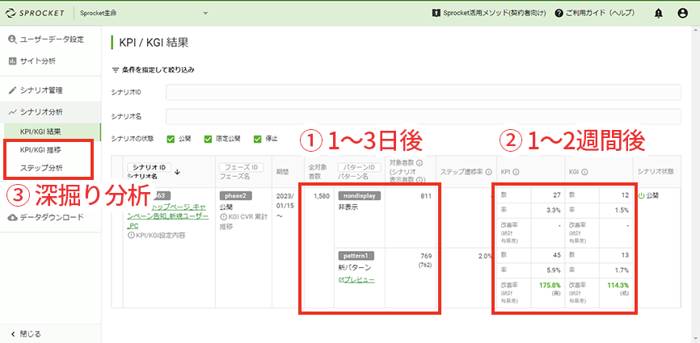Click the nondisplay pattern badge
This screenshot has width=700, height=343.
click(359, 195)
